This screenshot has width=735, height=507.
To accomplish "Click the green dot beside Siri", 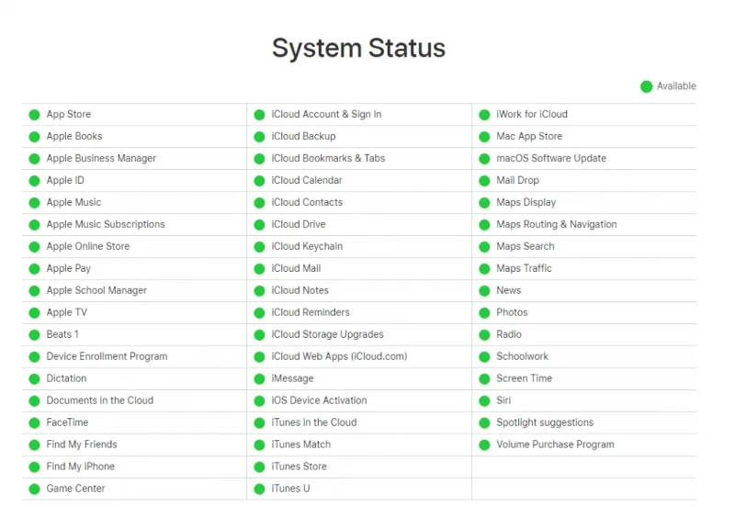I will coord(484,401).
